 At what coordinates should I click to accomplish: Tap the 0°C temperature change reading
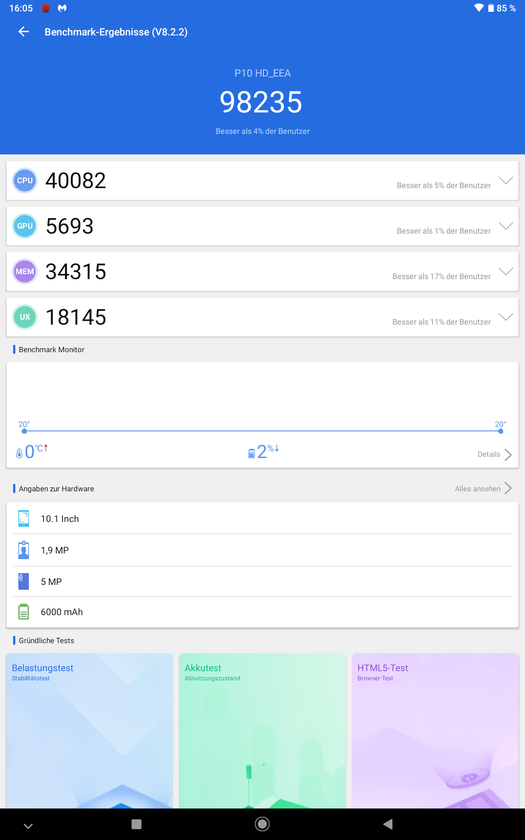[x=36, y=451]
